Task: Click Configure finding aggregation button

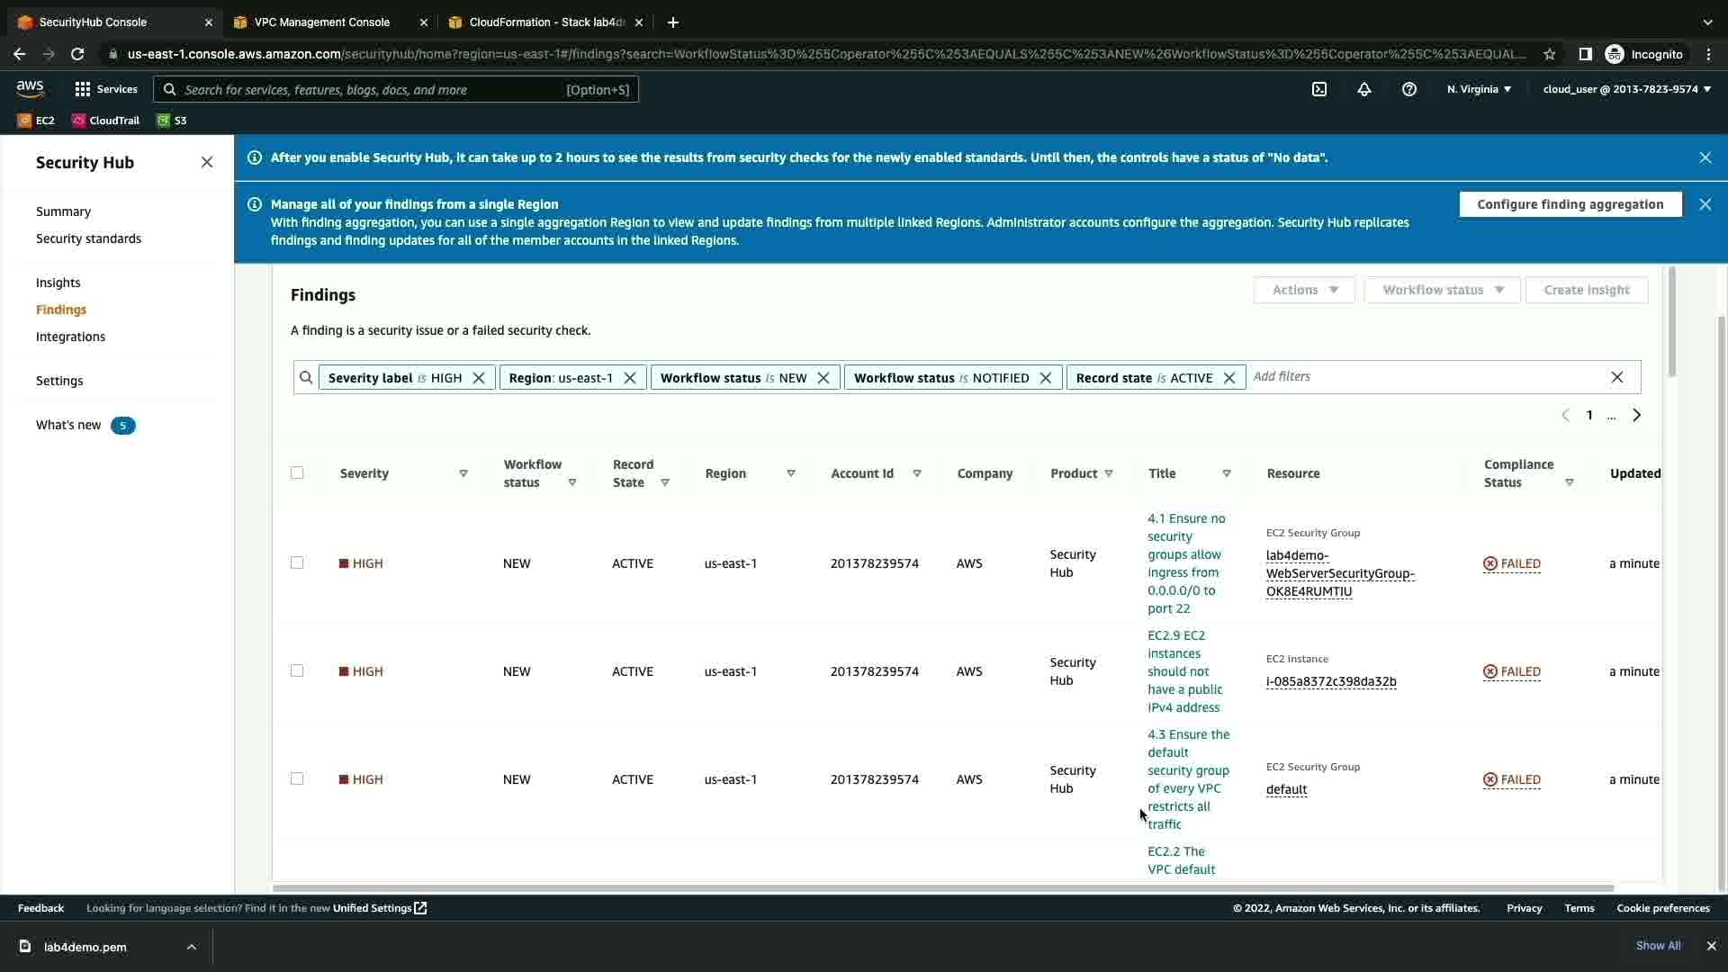Action: 1570,204
